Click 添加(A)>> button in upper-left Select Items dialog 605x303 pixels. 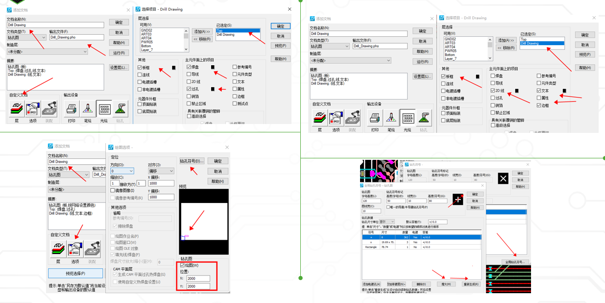coord(201,31)
